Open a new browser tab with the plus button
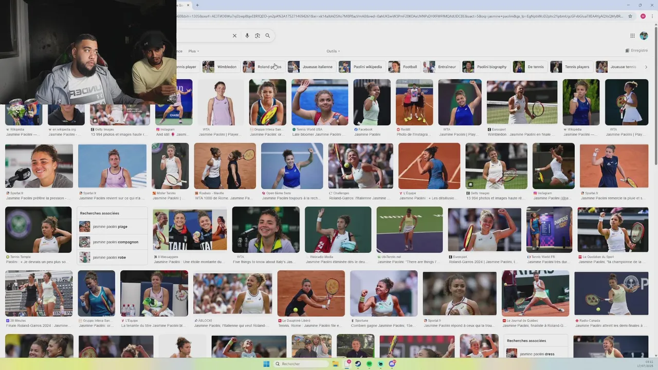658x370 pixels. (x=197, y=5)
